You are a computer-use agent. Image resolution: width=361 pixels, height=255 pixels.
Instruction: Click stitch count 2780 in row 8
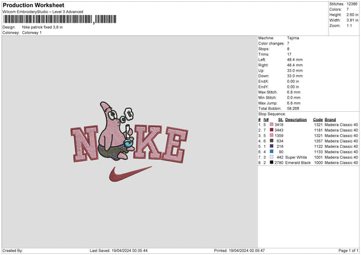(x=279, y=163)
